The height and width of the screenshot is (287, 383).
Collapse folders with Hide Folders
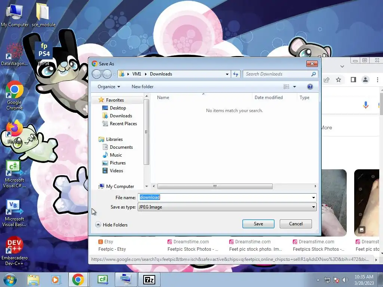tap(111, 225)
